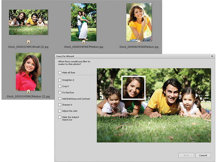The height and width of the screenshot is (162, 217).
Task: Select the family on grass thumbnail in browser
Action: (28, 22)
